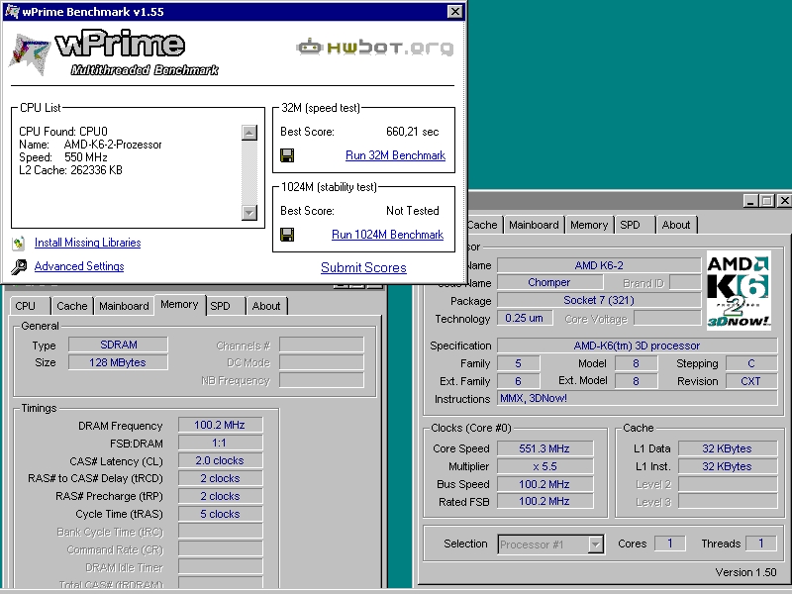Run the 1024M Benchmark
Screen dimensions: 792x594
(x=387, y=235)
